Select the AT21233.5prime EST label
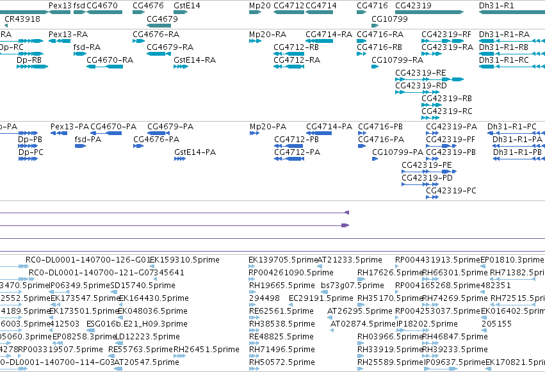Viewport: 545px width, 372px height. click(350, 260)
